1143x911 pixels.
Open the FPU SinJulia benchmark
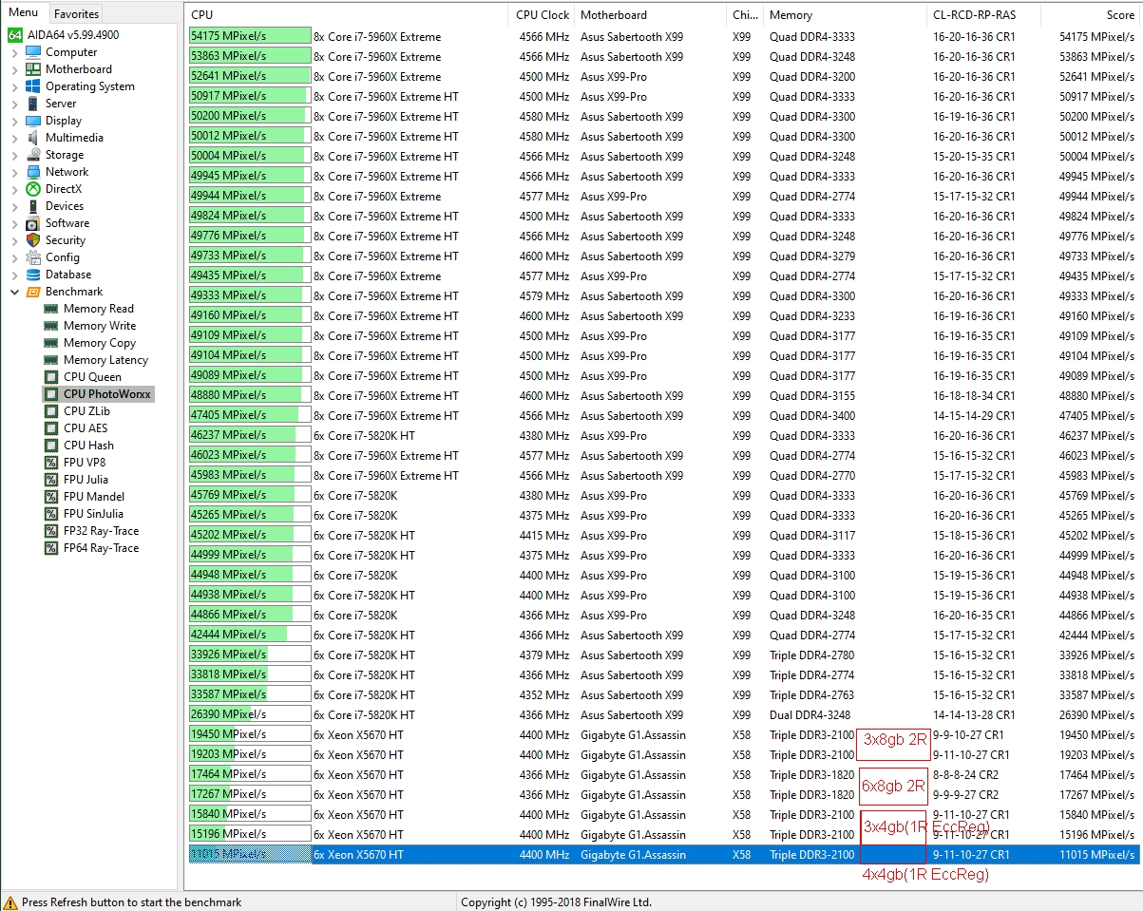click(93, 514)
